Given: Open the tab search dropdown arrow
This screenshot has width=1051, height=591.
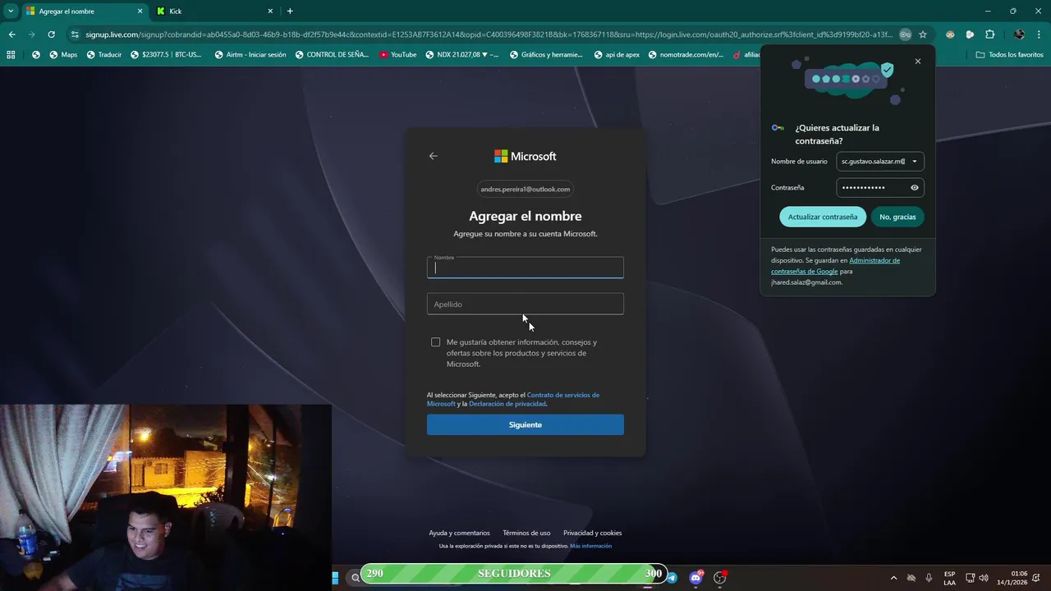Looking at the screenshot, I should click(x=11, y=11).
